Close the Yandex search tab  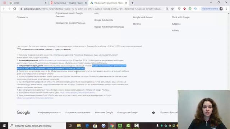pos(86,3)
